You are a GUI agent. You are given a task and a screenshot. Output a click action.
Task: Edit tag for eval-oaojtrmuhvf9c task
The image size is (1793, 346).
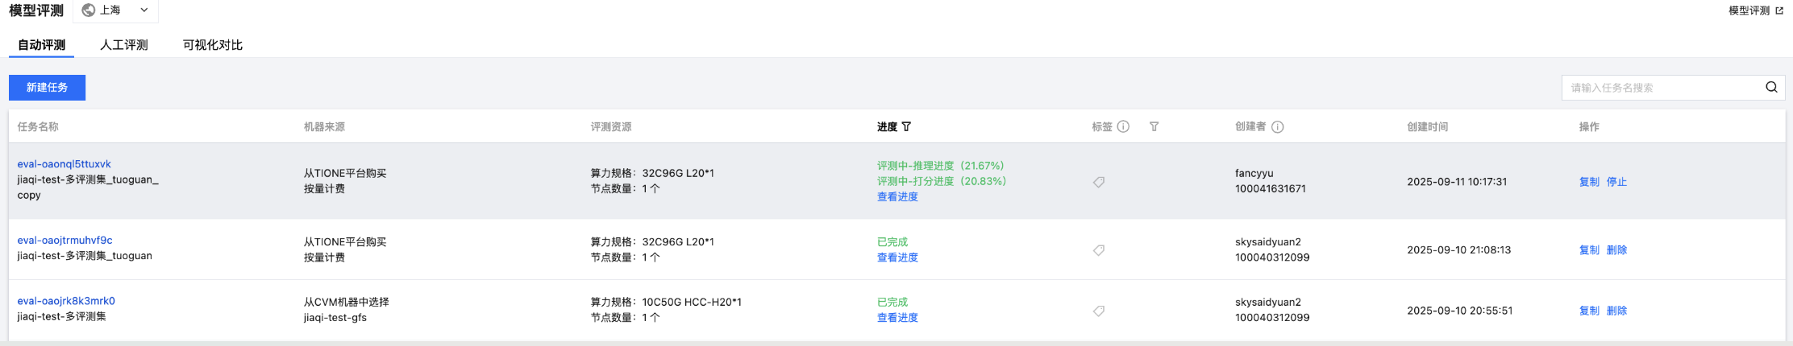[1099, 250]
